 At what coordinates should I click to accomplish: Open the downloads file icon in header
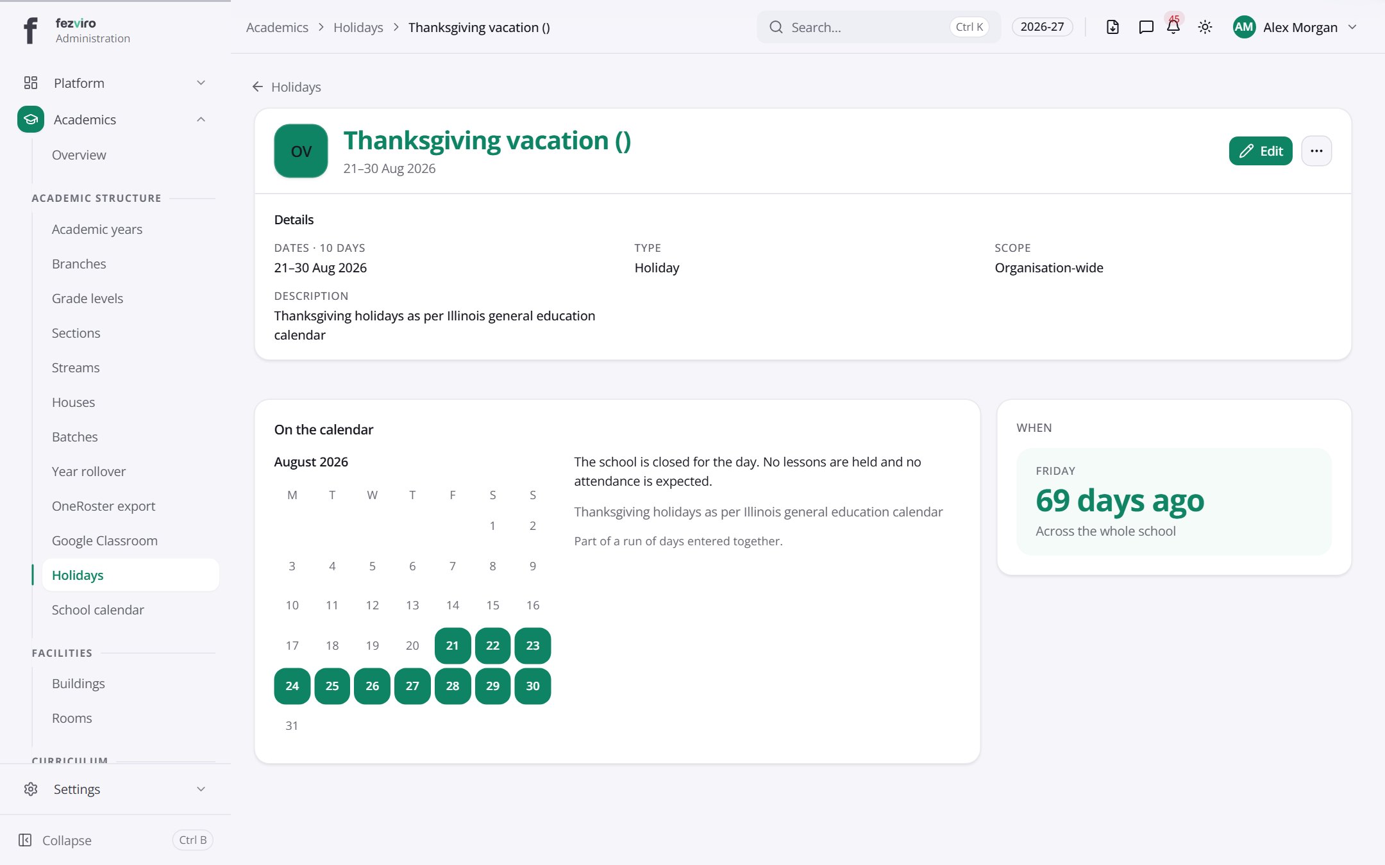(1112, 27)
